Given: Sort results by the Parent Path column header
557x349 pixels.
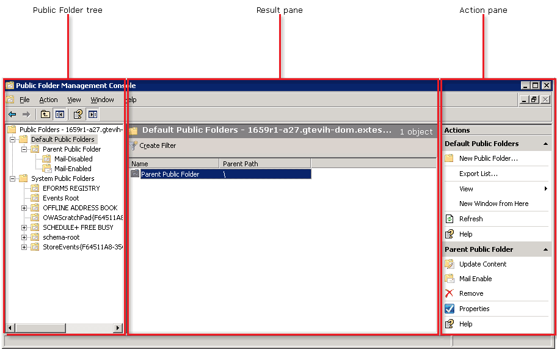Looking at the screenshot, I should click(x=265, y=163).
